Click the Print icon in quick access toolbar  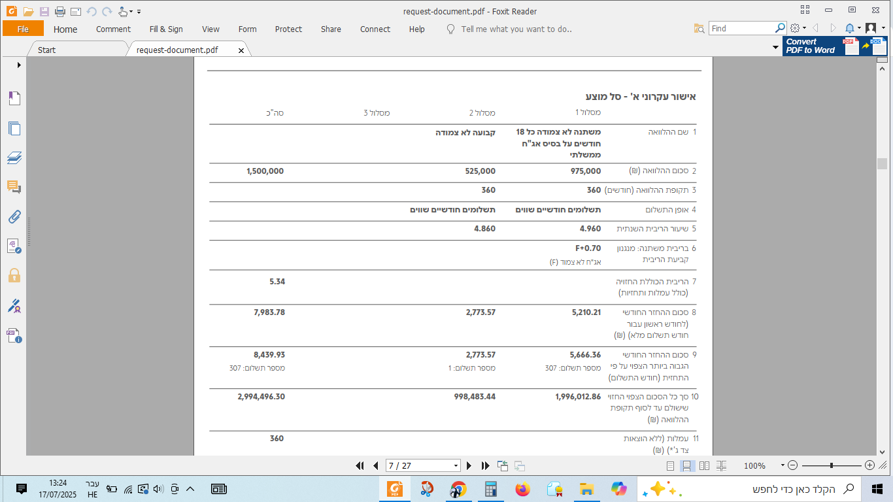(60, 12)
